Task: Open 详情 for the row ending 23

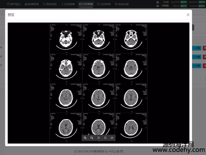Action: pos(197,66)
